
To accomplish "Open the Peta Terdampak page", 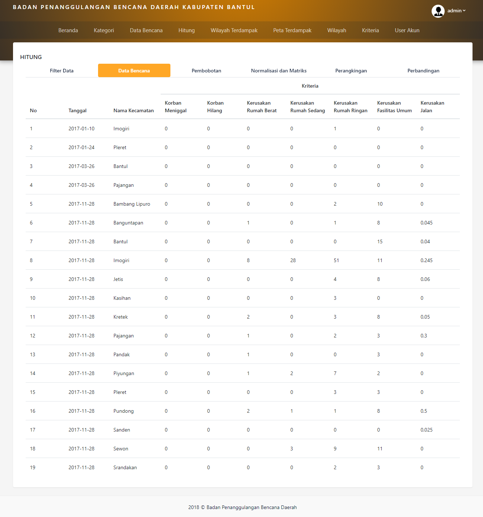I will coord(292,30).
